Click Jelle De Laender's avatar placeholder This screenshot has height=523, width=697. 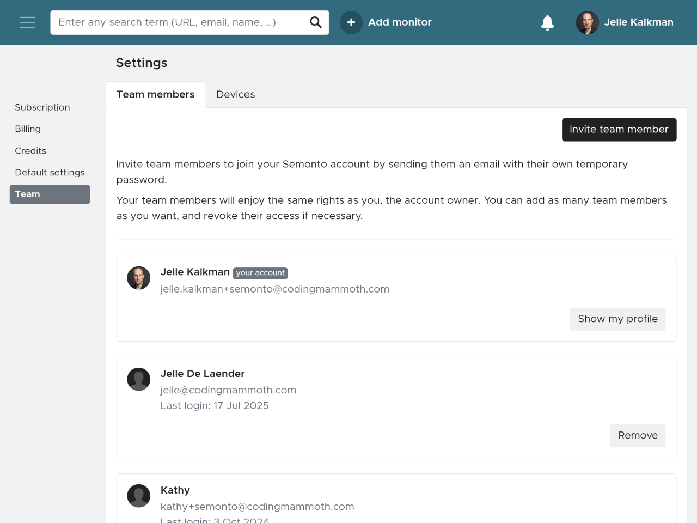139,379
